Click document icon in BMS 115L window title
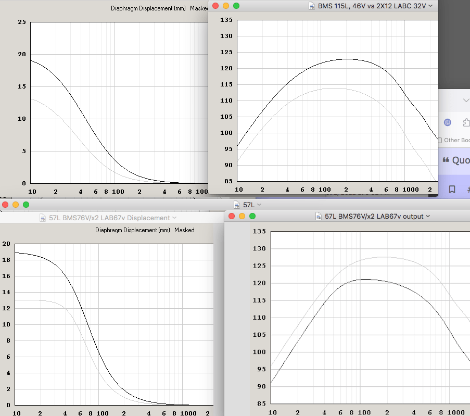 click(x=312, y=6)
